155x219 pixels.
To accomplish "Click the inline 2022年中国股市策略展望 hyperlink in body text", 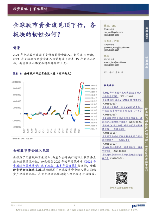I will tap(54, 164).
